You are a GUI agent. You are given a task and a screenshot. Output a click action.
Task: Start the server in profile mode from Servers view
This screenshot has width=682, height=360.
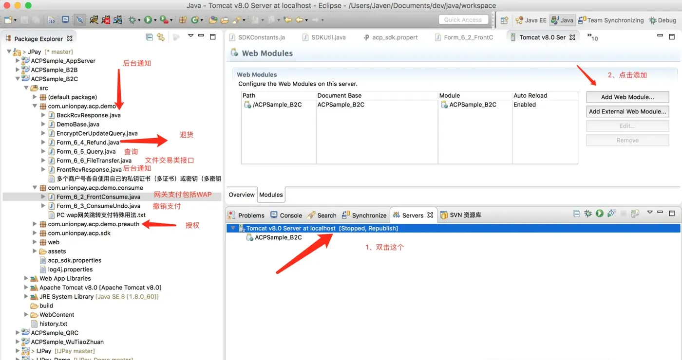[x=611, y=214]
